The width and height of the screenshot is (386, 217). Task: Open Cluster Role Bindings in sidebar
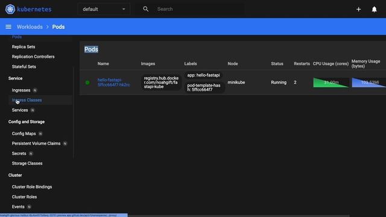click(32, 187)
